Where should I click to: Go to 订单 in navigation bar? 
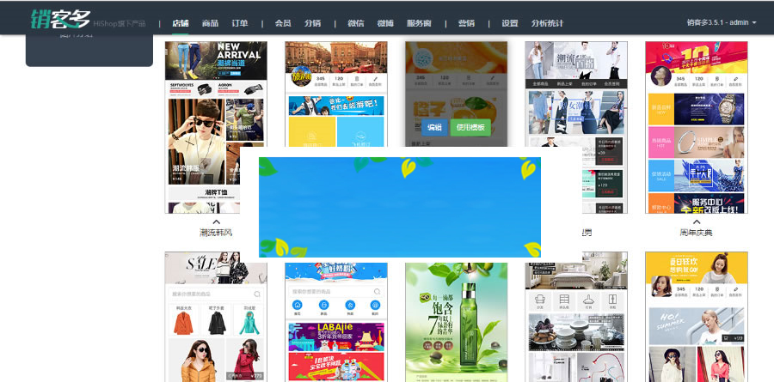(x=240, y=23)
